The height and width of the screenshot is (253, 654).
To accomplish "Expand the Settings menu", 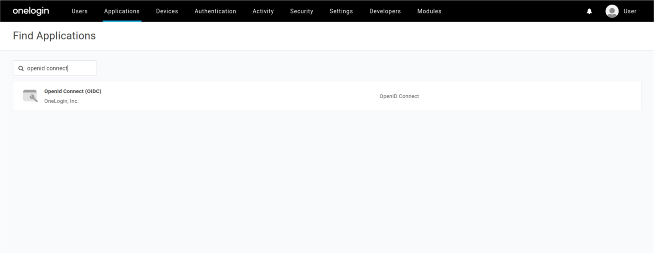I will point(341,11).
